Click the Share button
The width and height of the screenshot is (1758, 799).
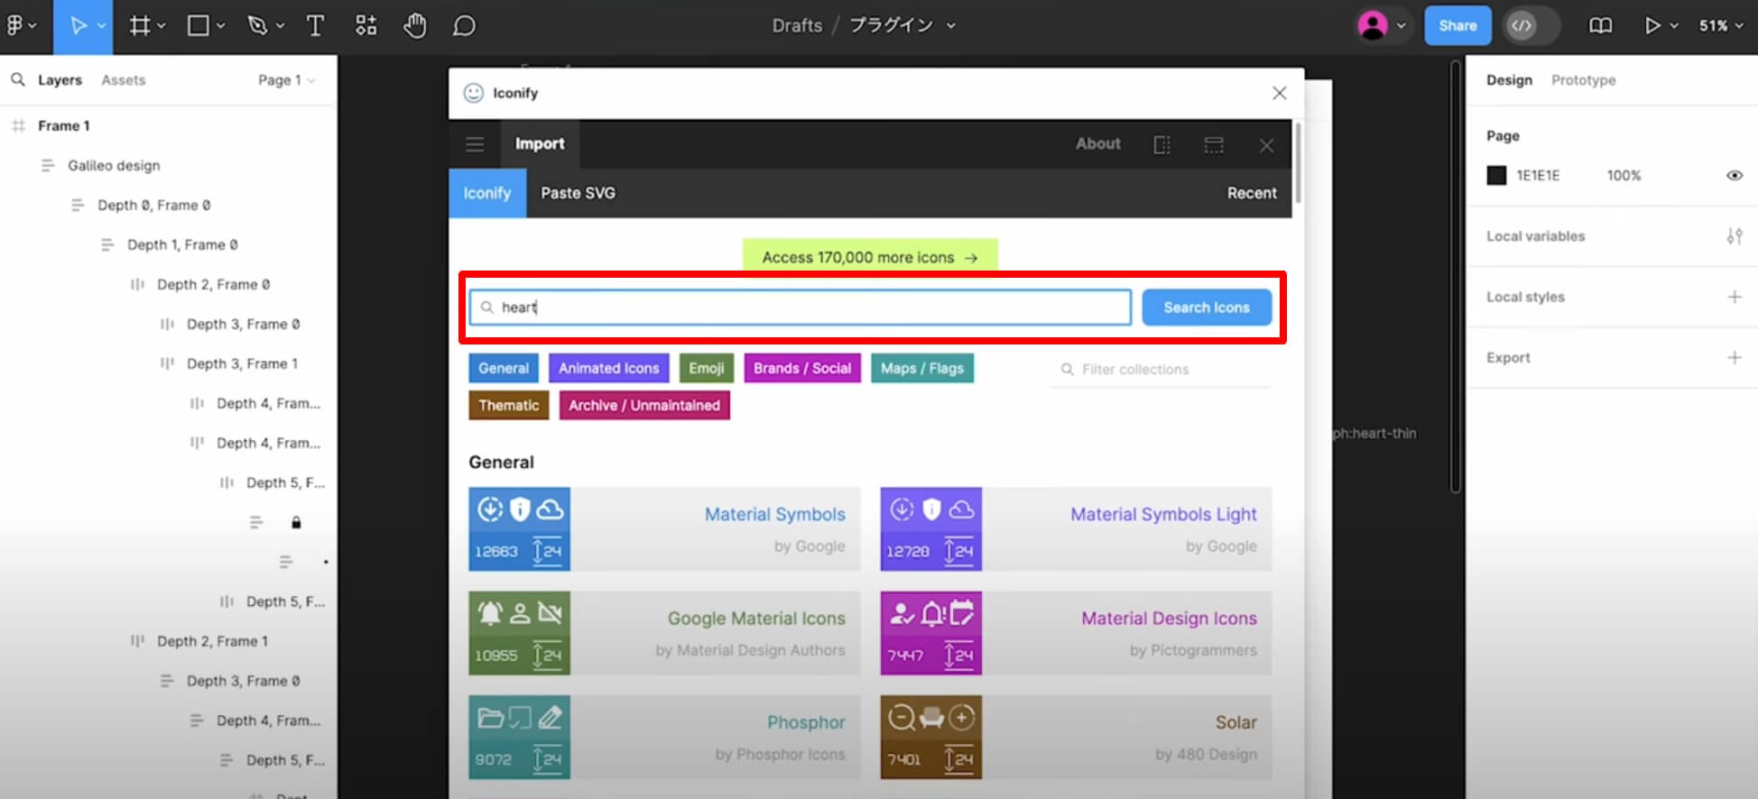1457,25
